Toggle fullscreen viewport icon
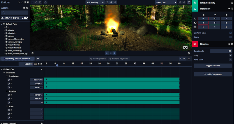The image size is (234, 124). point(189,2)
